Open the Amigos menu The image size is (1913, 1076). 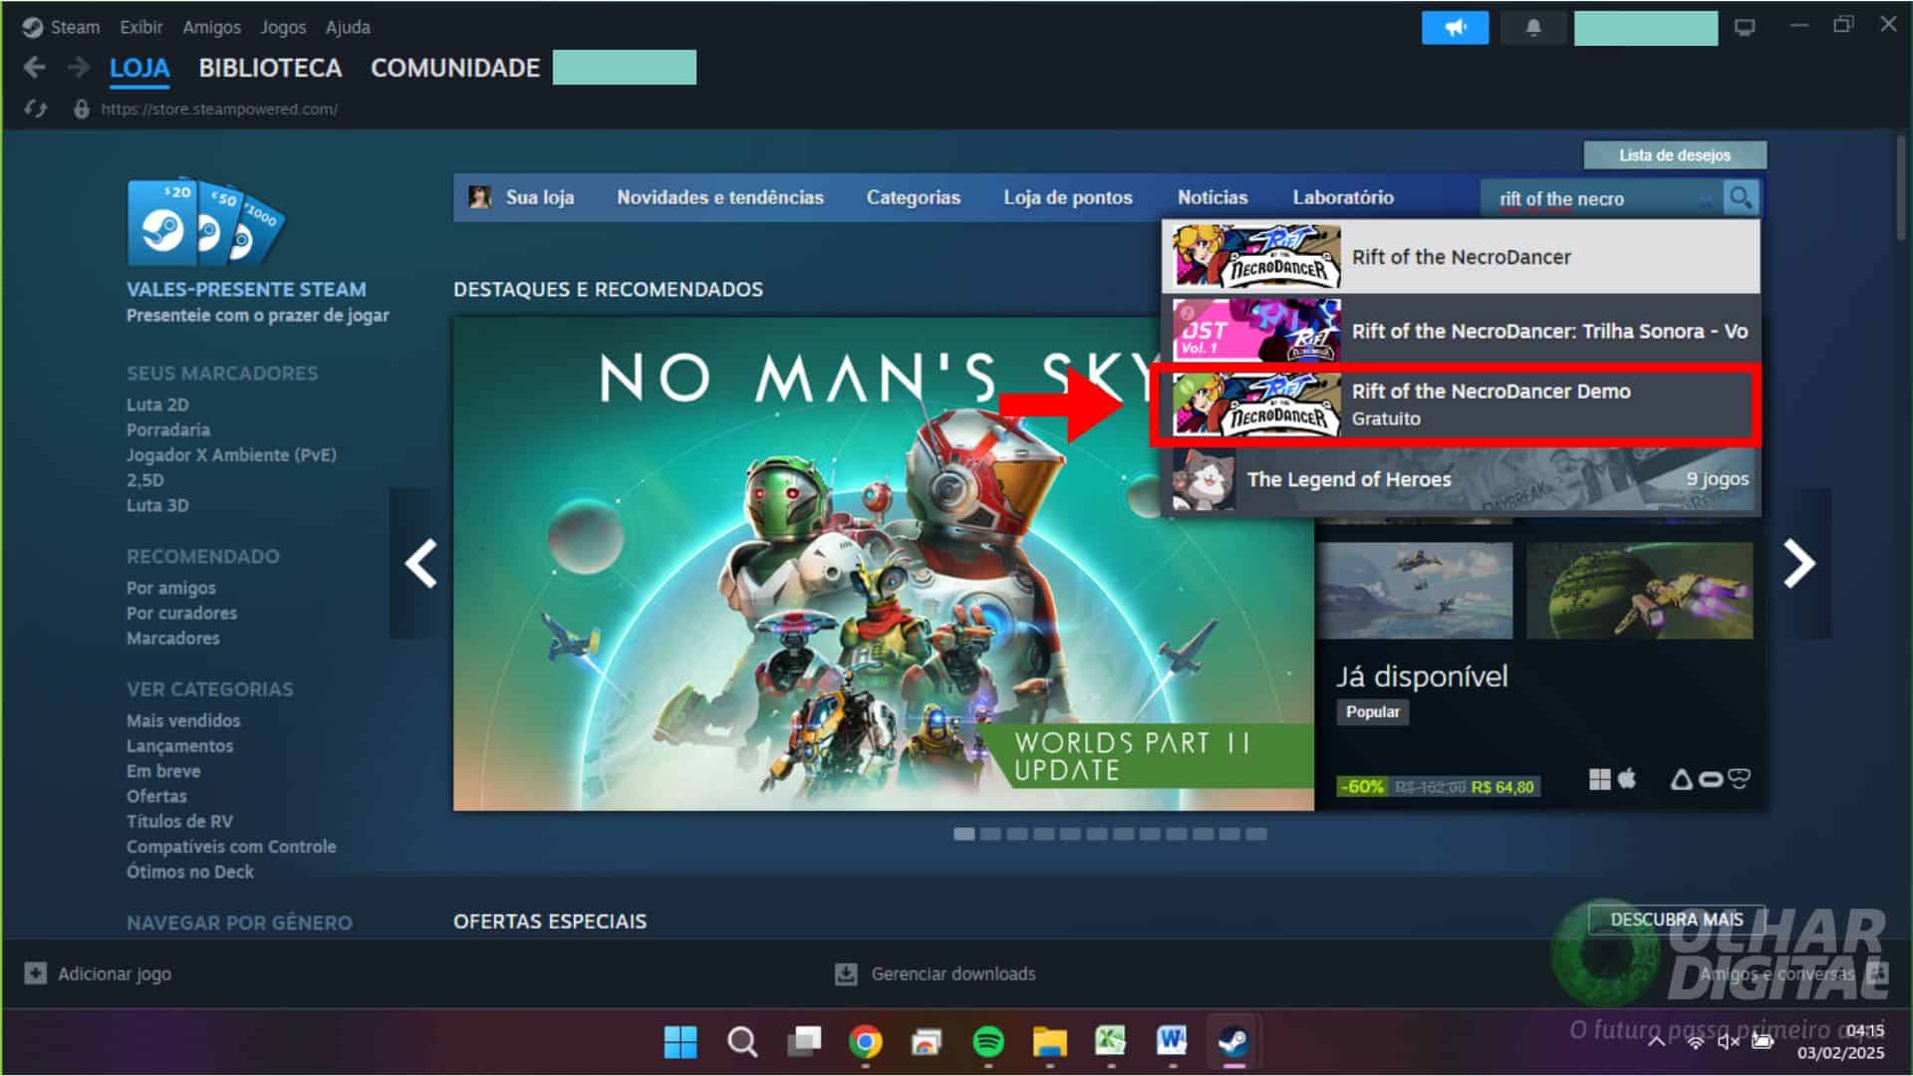(x=211, y=27)
